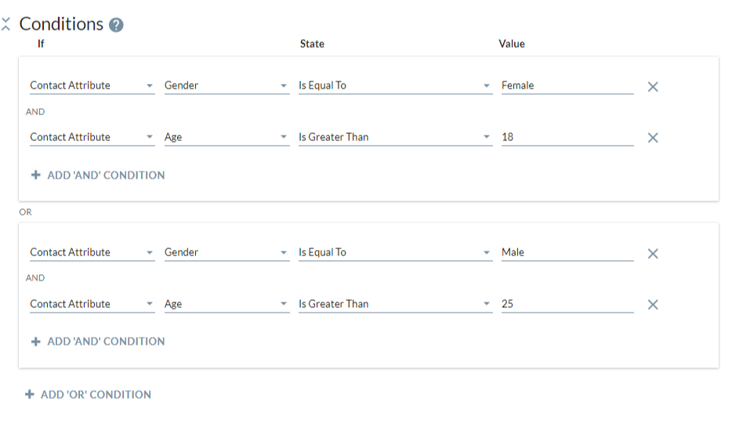Screen dimensions: 732x427
Task: Open Contact Attribute dropdown in Female row
Action: click(92, 85)
